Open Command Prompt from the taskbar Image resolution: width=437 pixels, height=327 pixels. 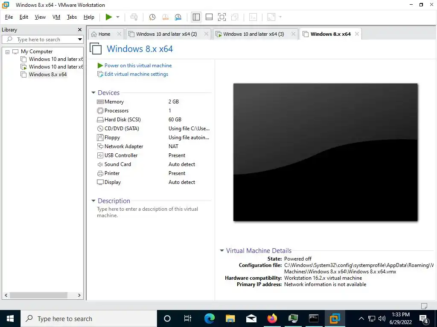[314, 318]
